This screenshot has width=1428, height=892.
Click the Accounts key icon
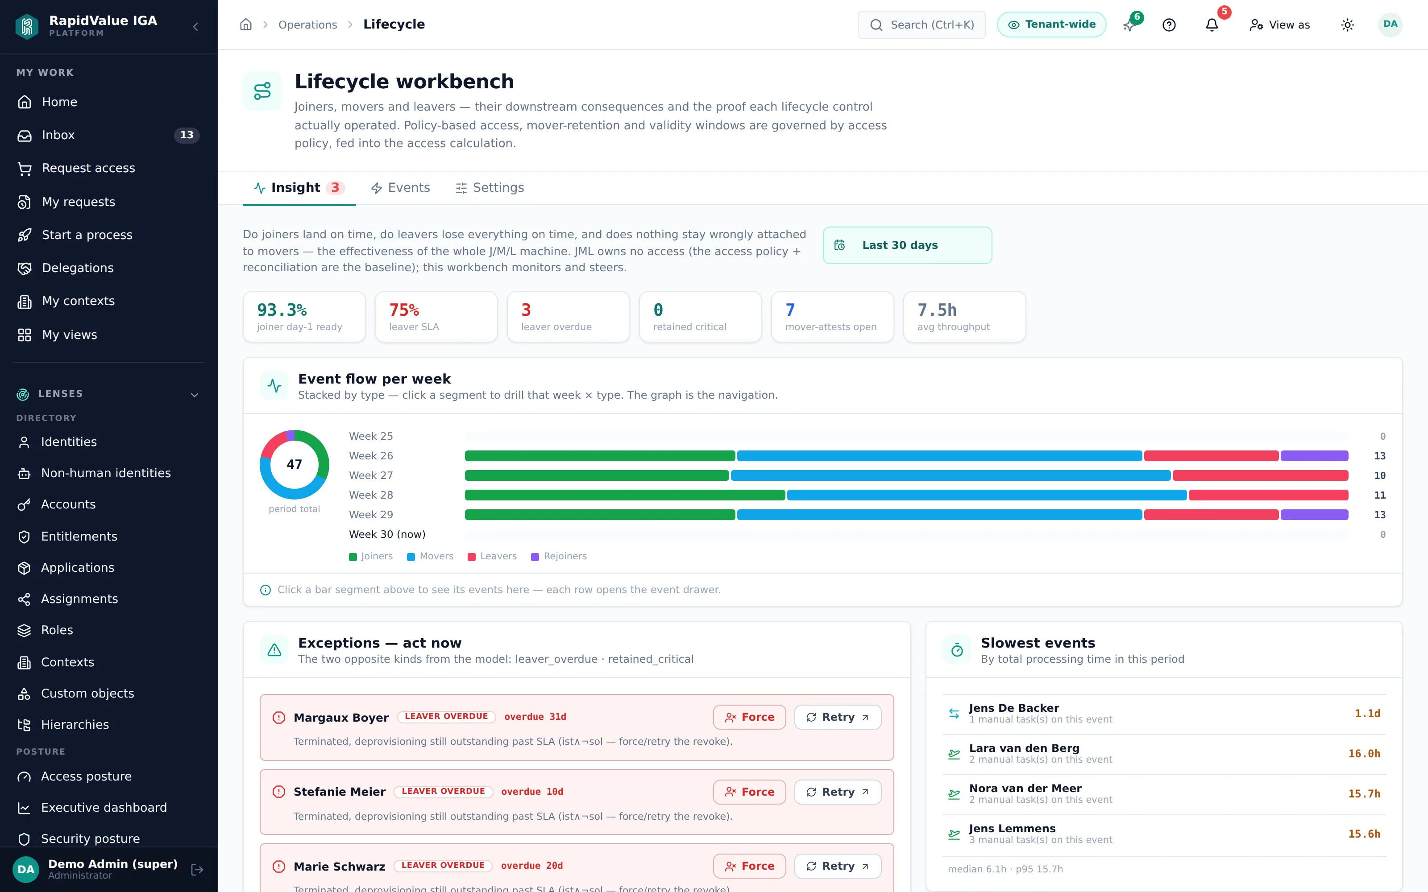[24, 505]
